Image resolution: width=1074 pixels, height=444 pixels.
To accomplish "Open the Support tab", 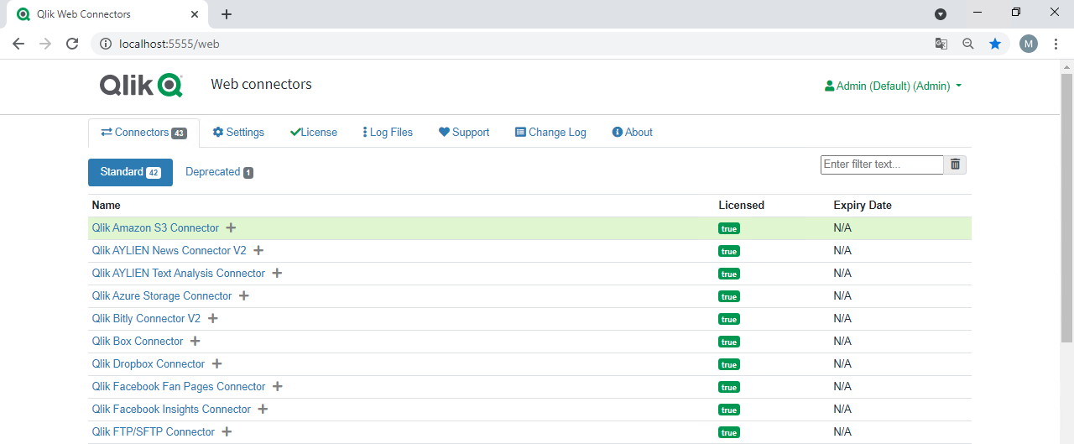I will [464, 133].
